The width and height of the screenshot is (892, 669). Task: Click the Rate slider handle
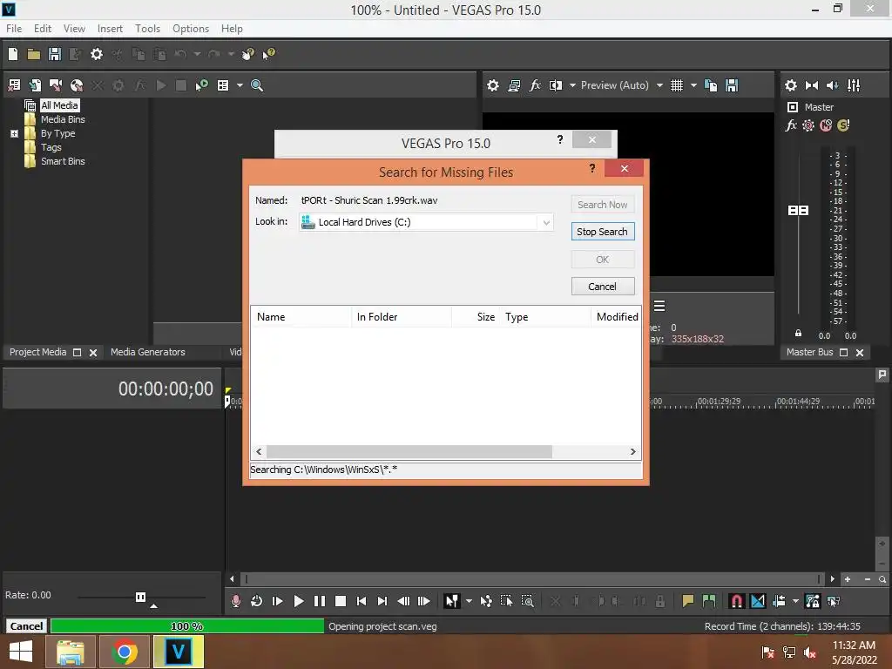[x=140, y=597]
